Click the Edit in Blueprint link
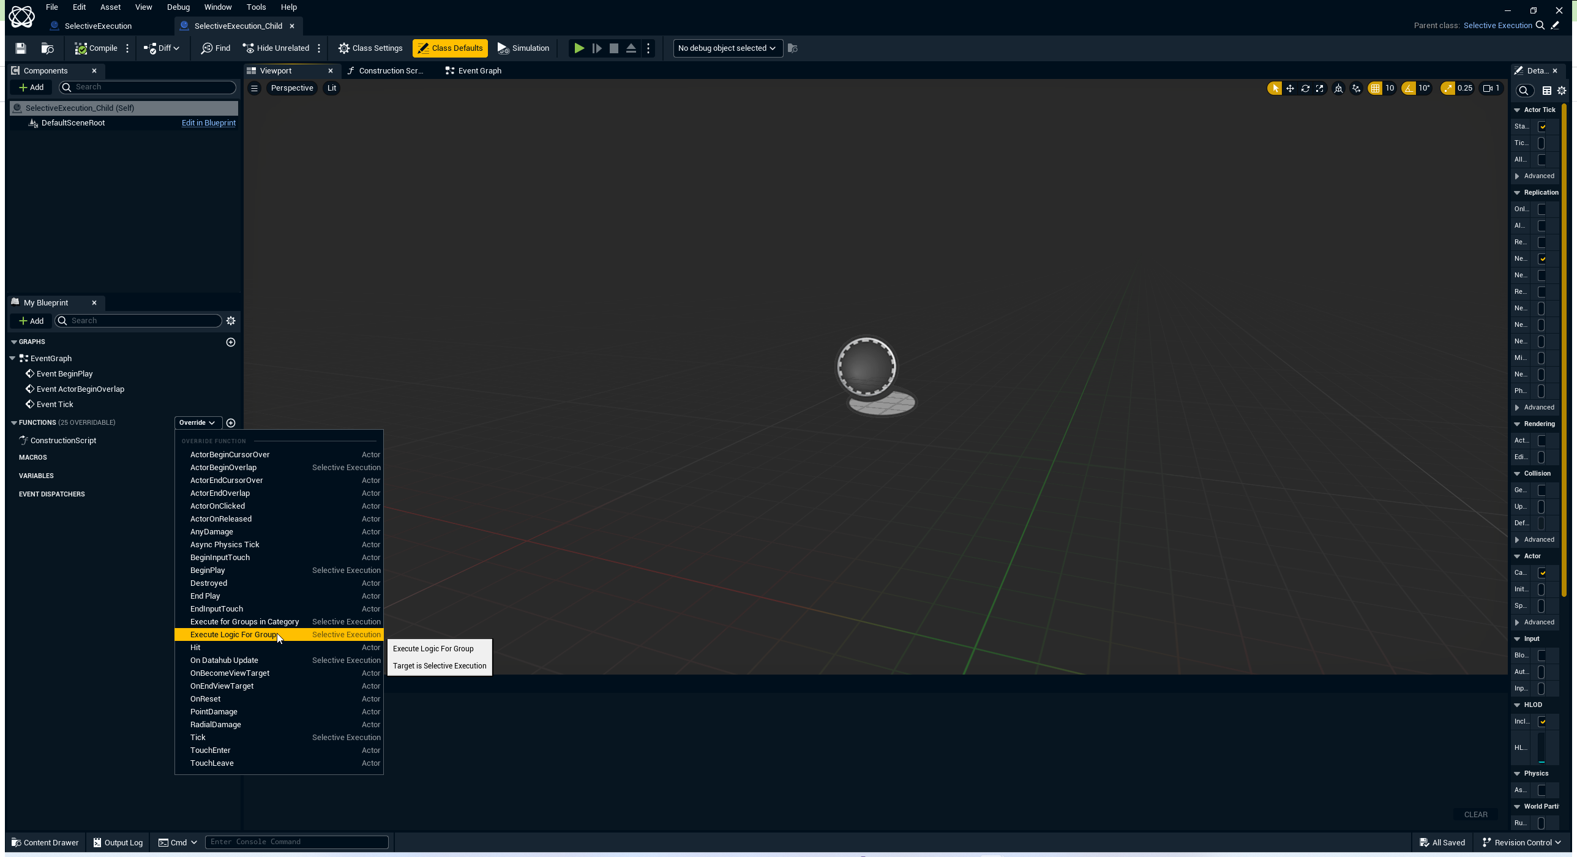The image size is (1577, 857). pyautogui.click(x=208, y=123)
